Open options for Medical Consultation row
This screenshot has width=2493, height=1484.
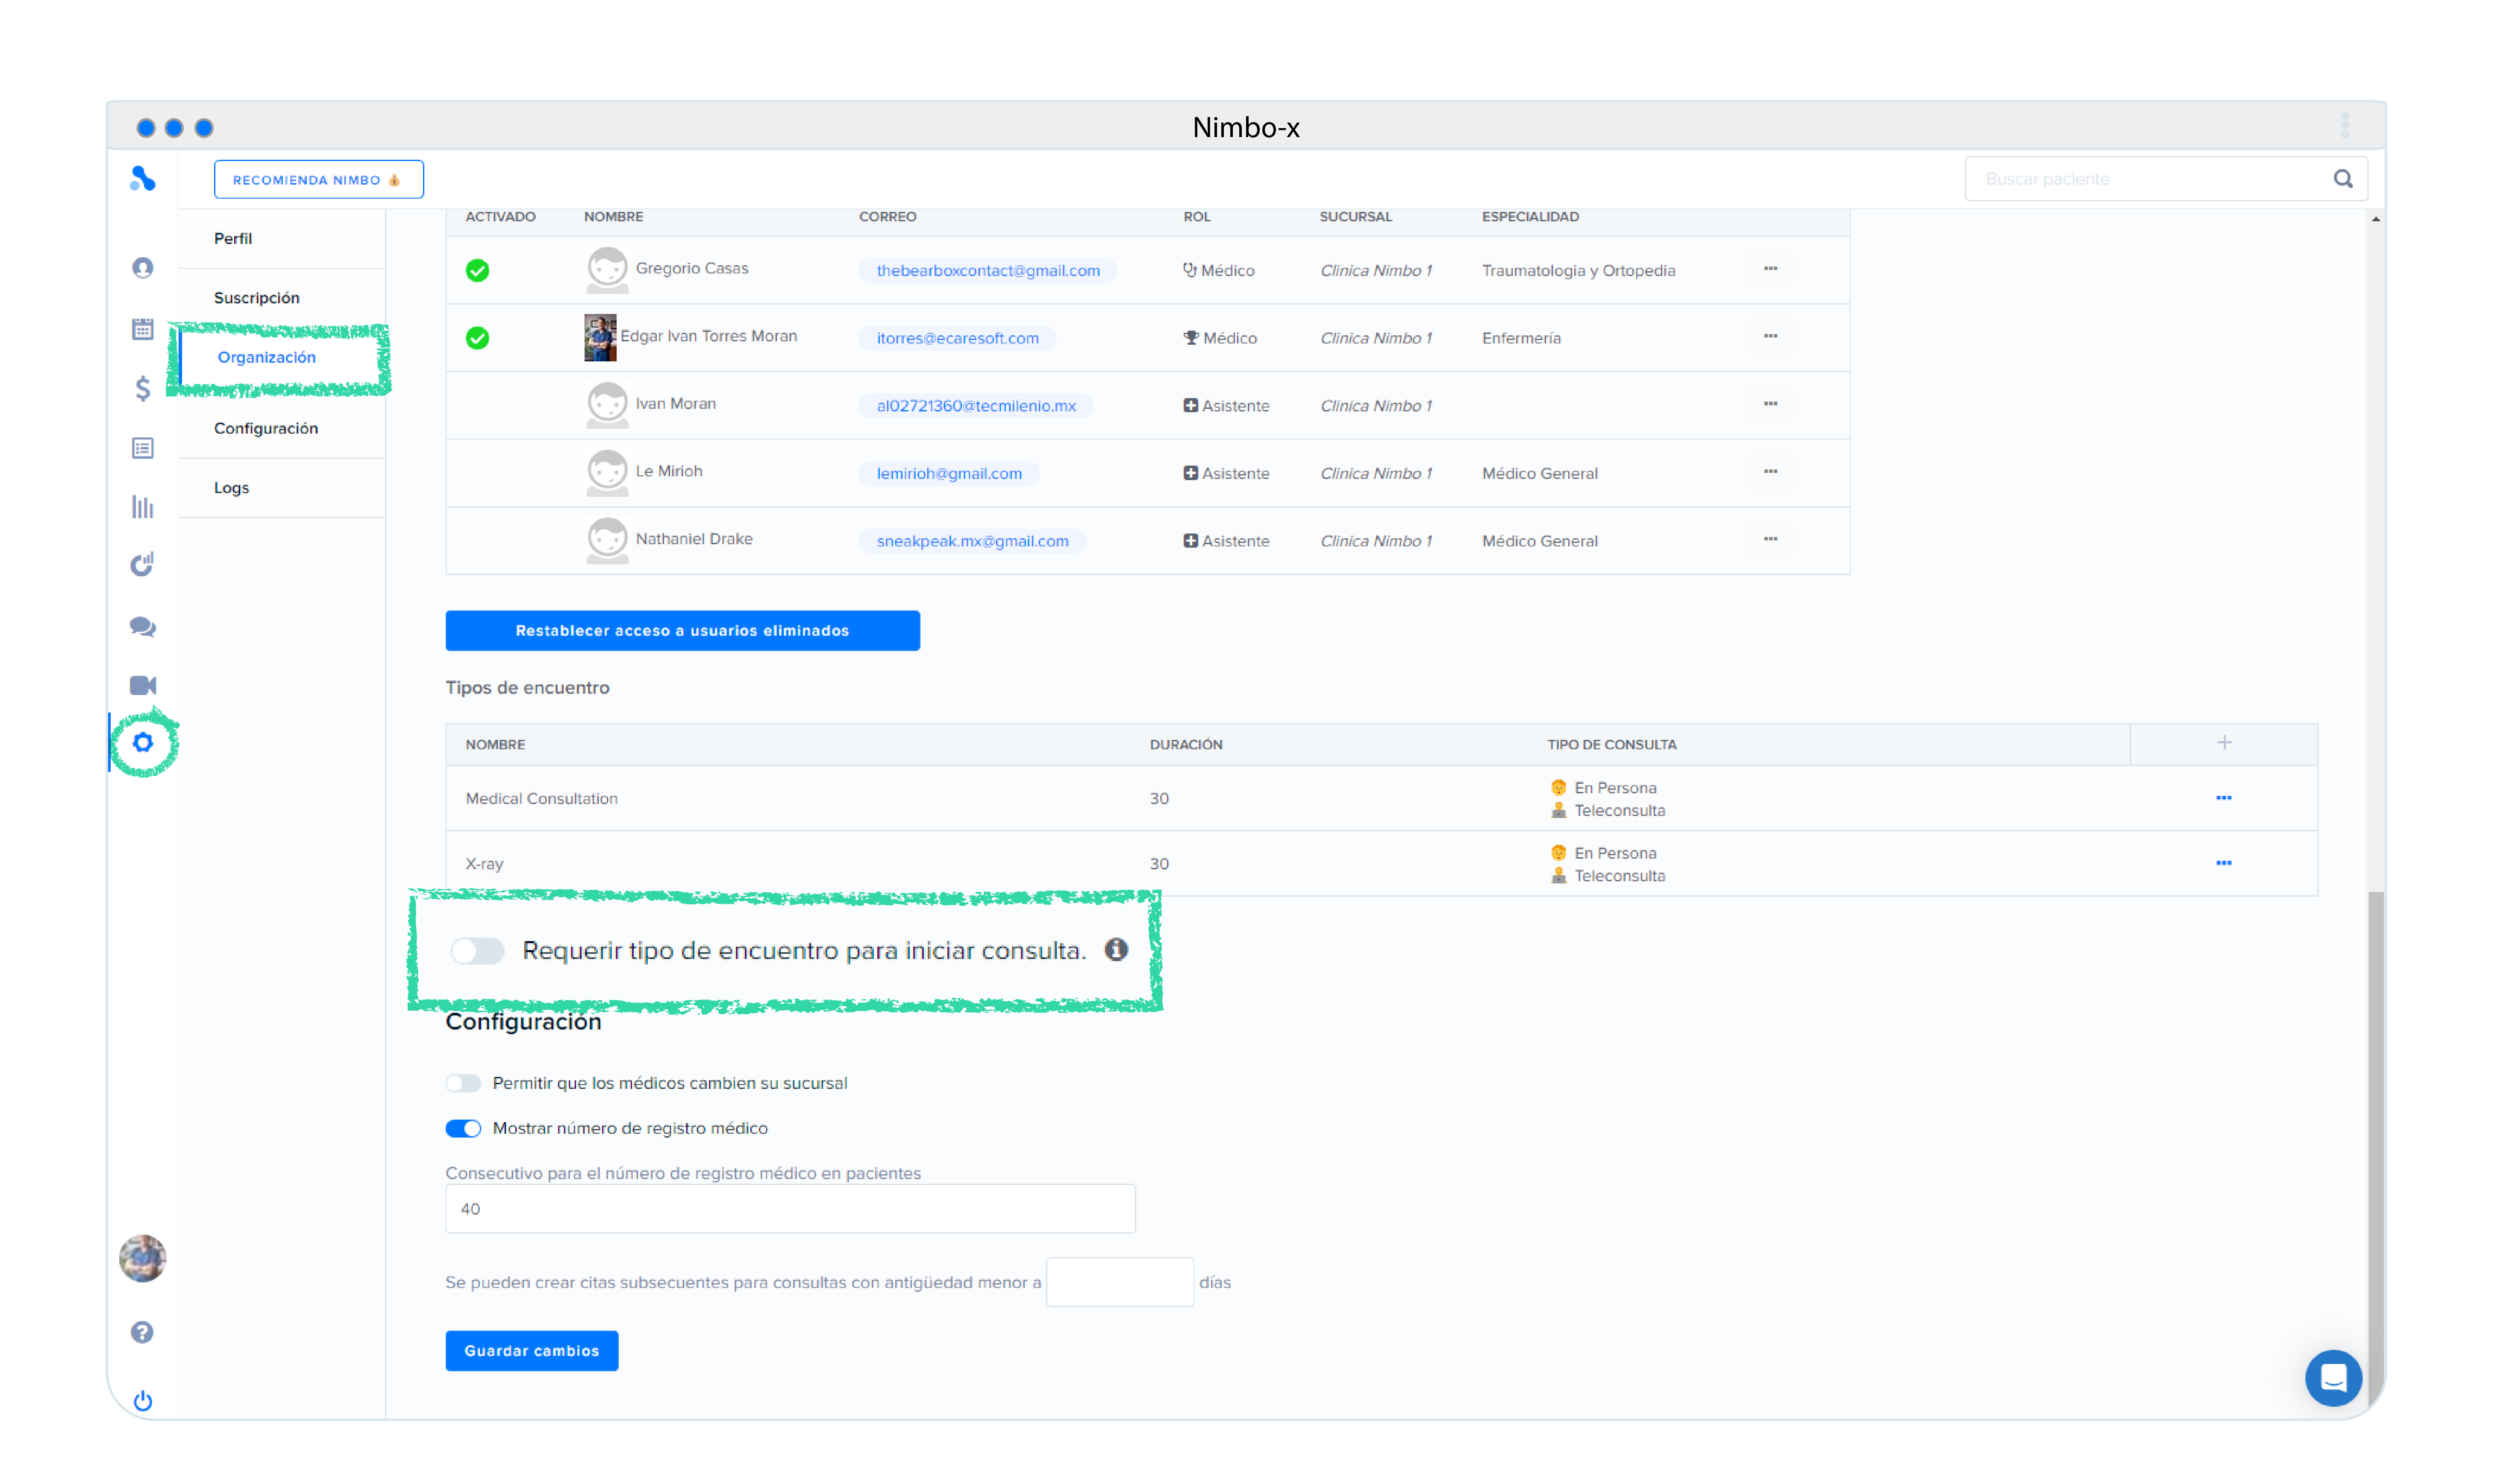pos(2223,798)
